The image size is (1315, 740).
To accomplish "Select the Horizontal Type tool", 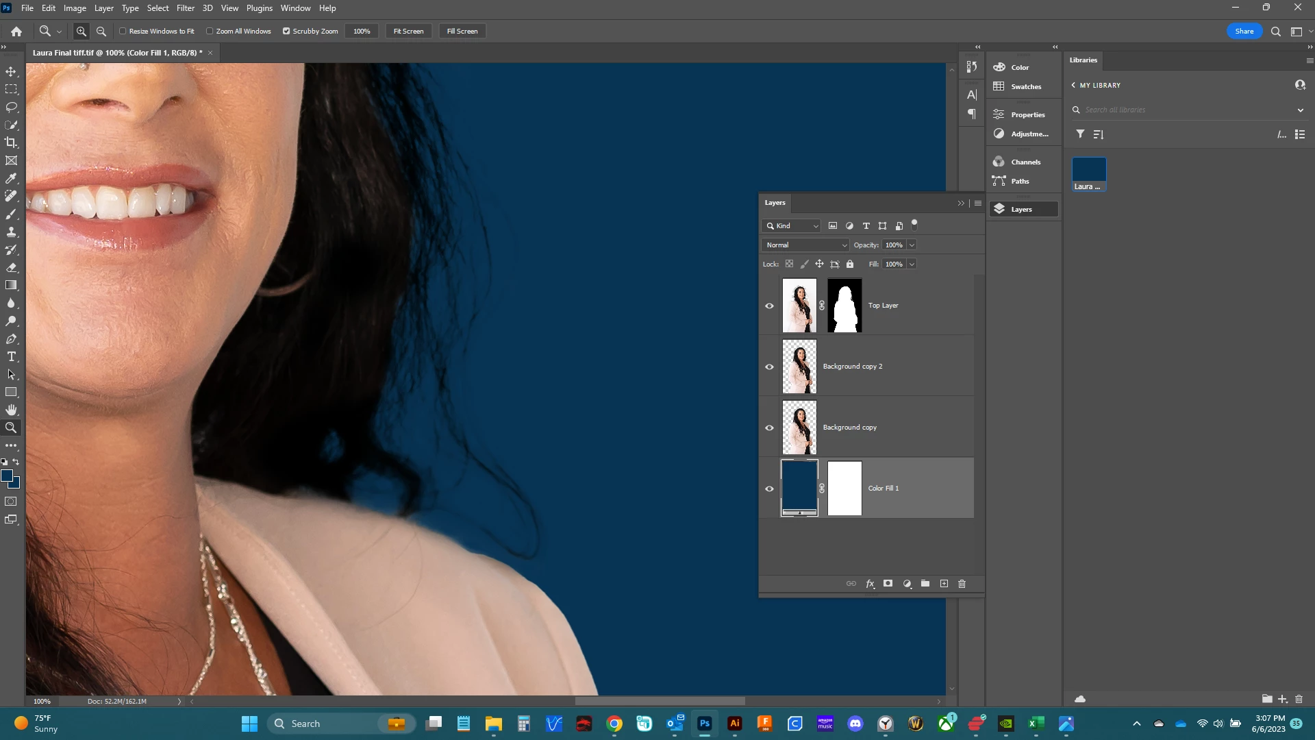I will (11, 356).
